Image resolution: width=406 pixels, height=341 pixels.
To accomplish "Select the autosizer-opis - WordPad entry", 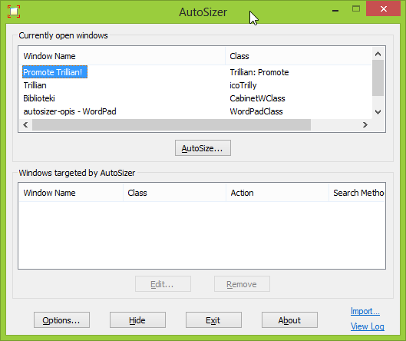I will (x=70, y=111).
